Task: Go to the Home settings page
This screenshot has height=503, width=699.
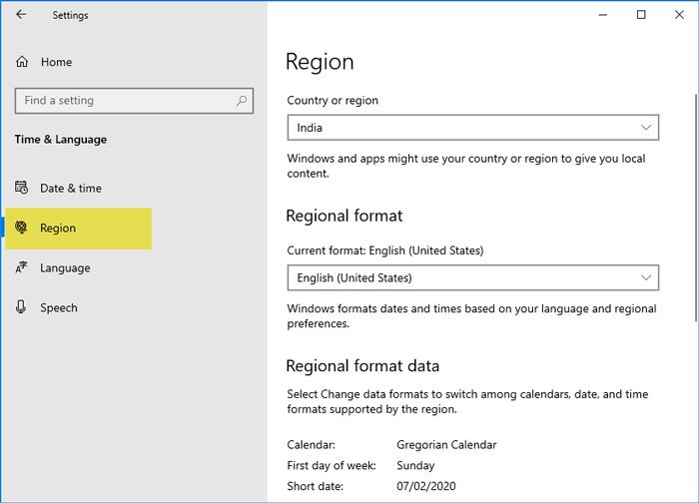Action: [x=56, y=62]
